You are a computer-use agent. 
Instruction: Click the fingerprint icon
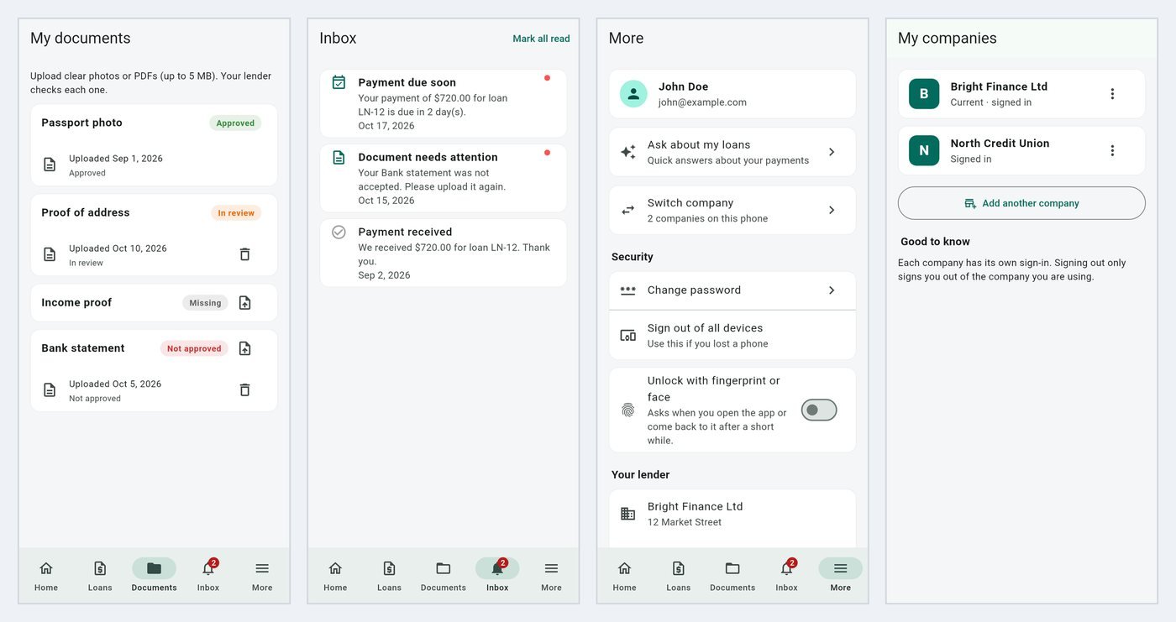tap(627, 410)
